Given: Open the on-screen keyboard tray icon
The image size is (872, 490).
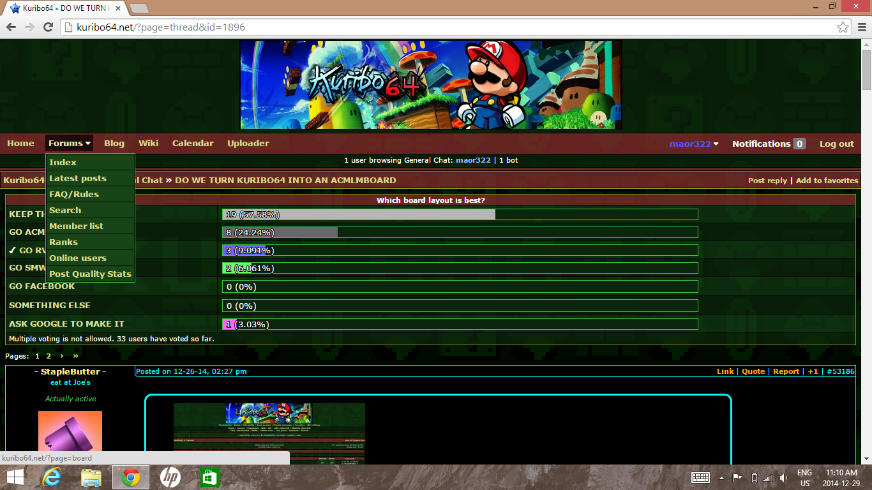Looking at the screenshot, I should 700,478.
